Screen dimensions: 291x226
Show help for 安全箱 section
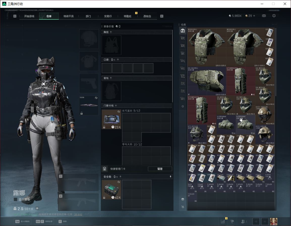click(x=120, y=177)
